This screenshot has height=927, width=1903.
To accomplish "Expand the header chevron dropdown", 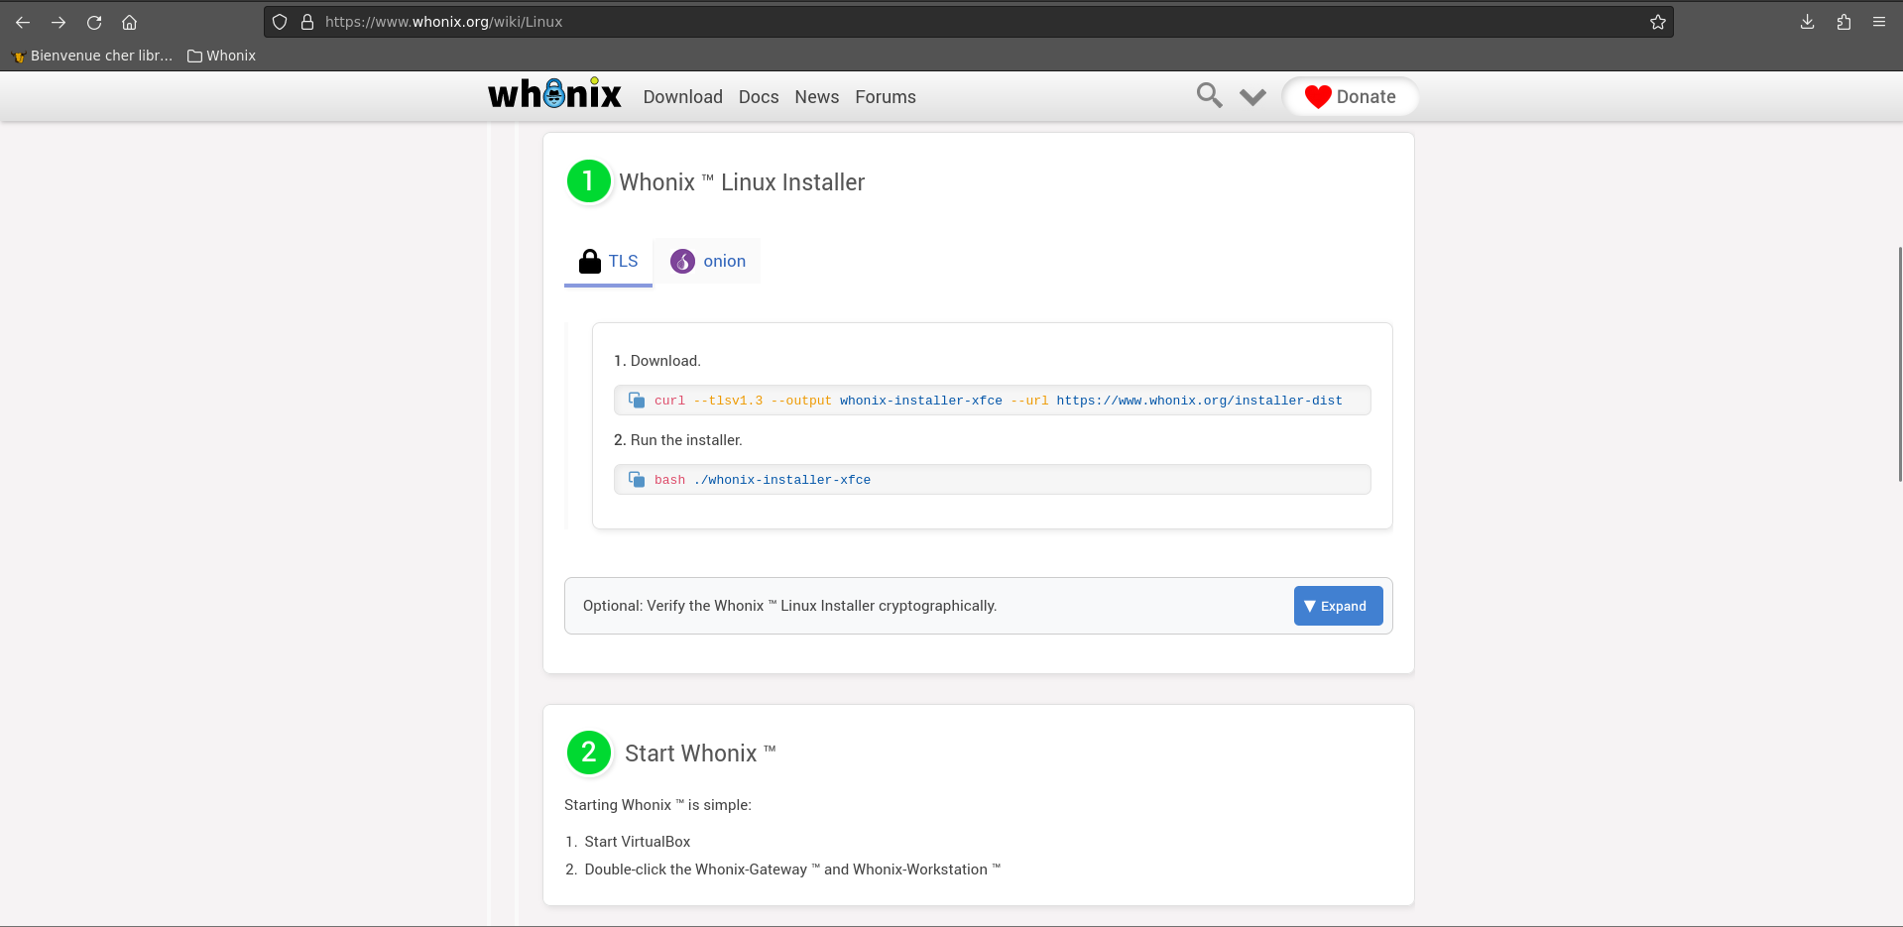I will tap(1252, 97).
